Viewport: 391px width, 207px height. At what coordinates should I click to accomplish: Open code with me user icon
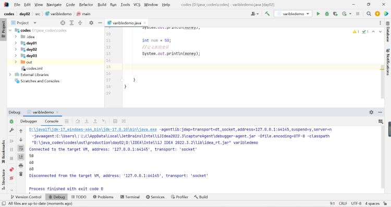pos(254,14)
